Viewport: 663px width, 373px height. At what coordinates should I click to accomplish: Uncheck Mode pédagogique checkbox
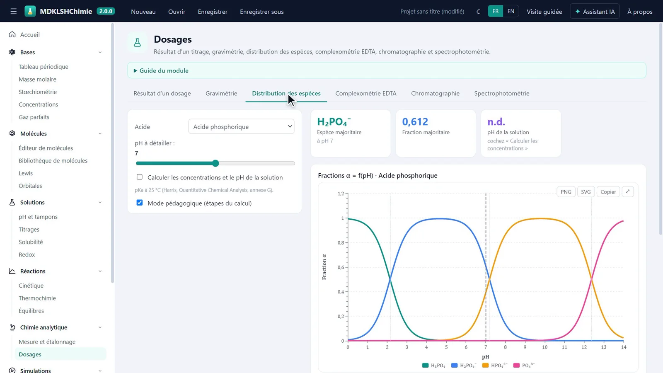click(140, 203)
